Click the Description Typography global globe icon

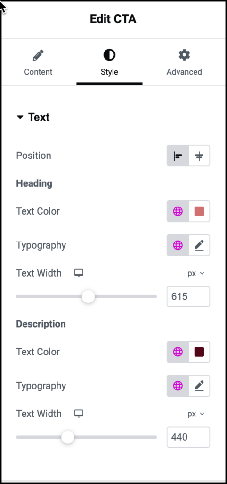[x=178, y=386]
